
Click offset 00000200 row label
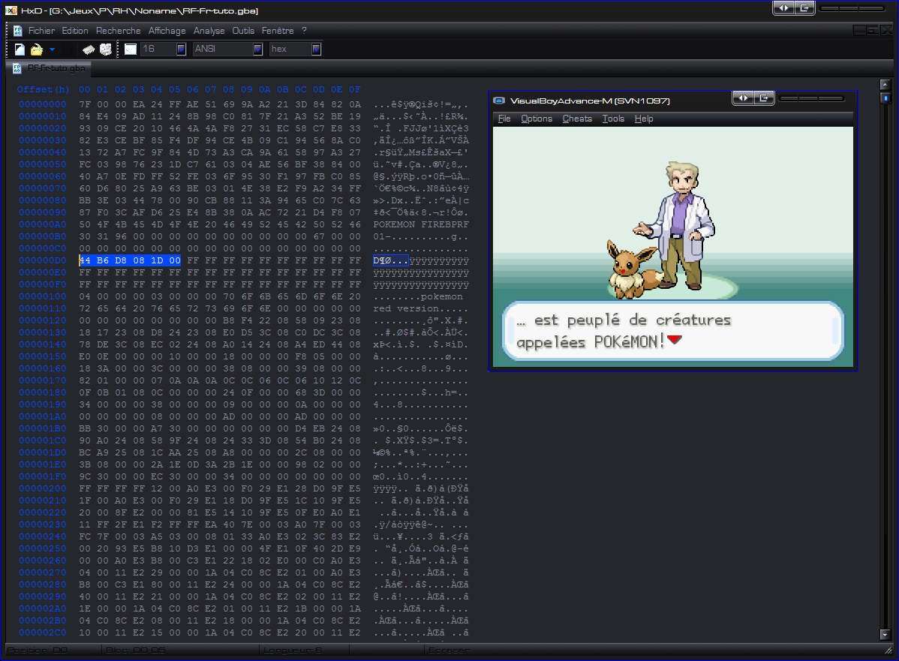[x=43, y=488]
